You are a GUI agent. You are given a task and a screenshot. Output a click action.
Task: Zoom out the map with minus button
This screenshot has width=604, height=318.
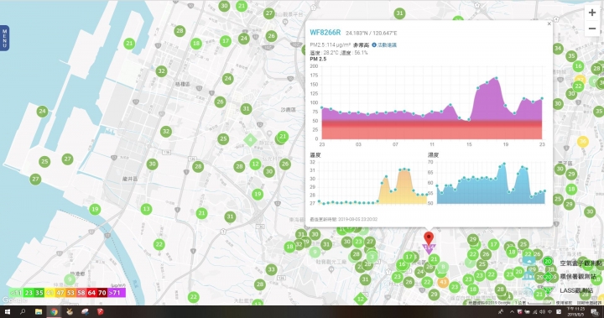click(592, 29)
